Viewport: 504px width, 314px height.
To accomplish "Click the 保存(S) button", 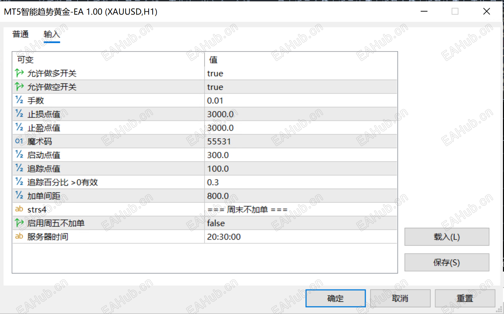I will [x=447, y=262].
